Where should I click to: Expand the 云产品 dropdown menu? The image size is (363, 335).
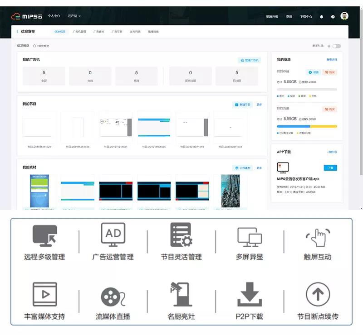click(x=74, y=16)
